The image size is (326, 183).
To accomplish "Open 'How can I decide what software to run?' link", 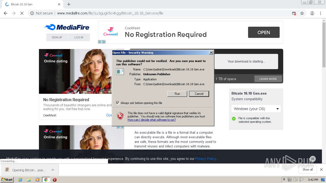I will (x=152, y=120).
